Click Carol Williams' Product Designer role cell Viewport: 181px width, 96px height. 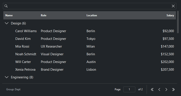click(54, 31)
